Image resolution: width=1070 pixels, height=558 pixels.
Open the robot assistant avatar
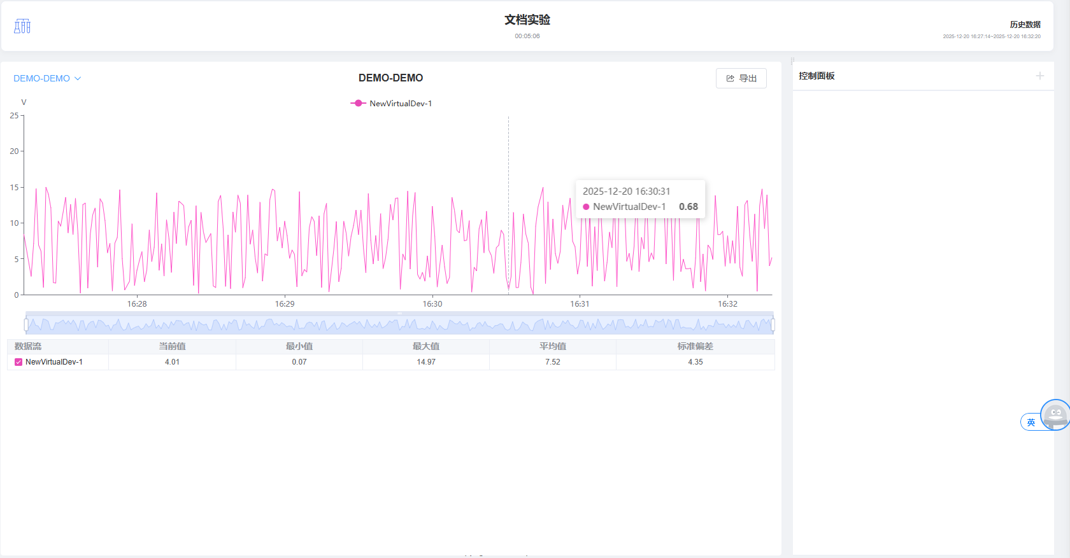coord(1055,415)
